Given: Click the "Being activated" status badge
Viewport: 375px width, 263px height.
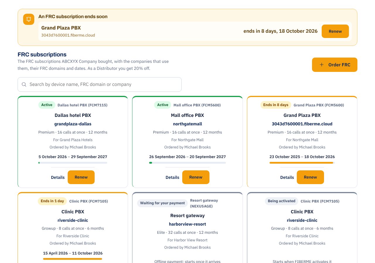Looking at the screenshot, I should [x=282, y=201].
